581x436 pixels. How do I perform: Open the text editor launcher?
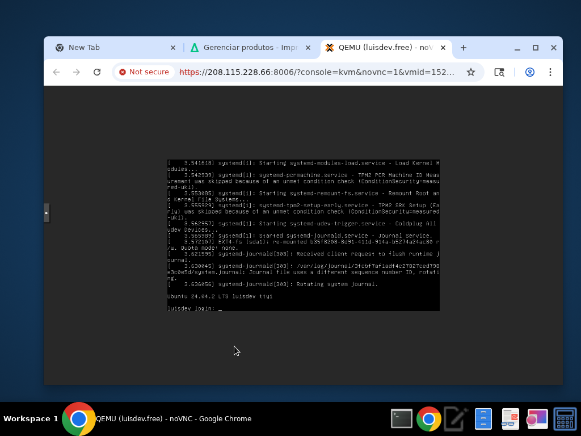point(456,419)
